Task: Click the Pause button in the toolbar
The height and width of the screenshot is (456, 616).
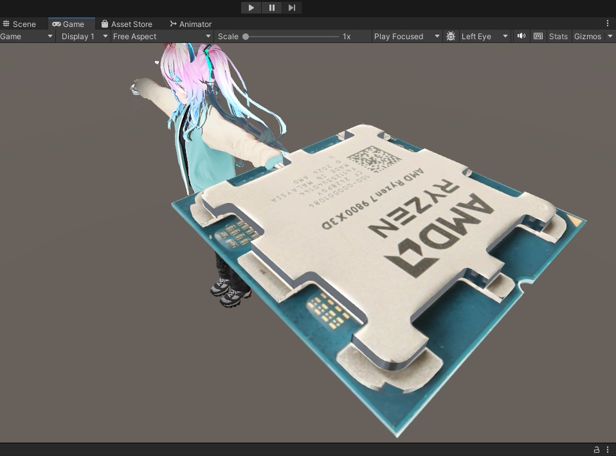Action: pyautogui.click(x=271, y=8)
